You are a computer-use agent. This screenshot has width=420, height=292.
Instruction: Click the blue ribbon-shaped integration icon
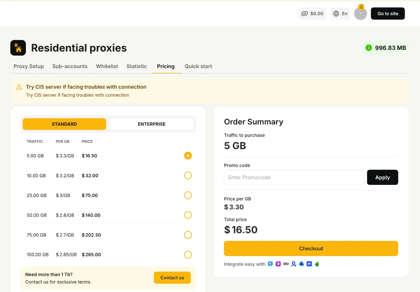(x=294, y=264)
